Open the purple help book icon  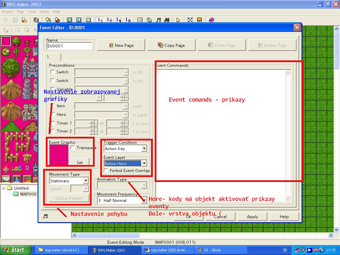coord(212,20)
